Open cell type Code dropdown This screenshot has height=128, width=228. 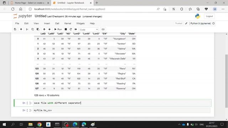[x=89, y=30]
